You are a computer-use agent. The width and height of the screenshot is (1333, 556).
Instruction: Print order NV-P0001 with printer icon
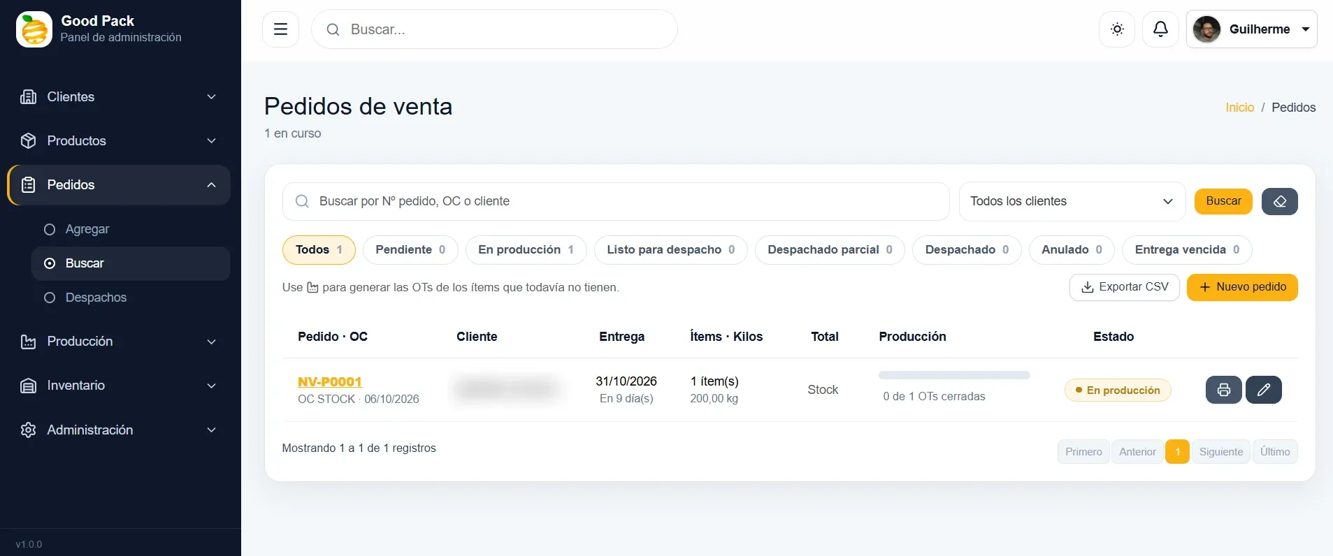pyautogui.click(x=1223, y=390)
